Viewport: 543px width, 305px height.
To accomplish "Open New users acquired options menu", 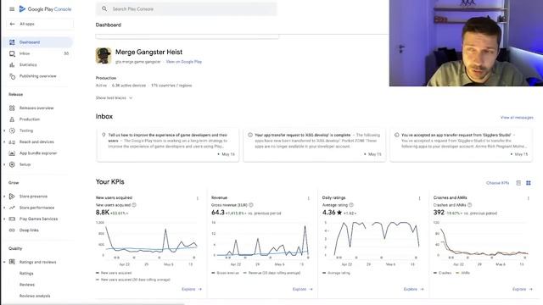I will coord(198,198).
